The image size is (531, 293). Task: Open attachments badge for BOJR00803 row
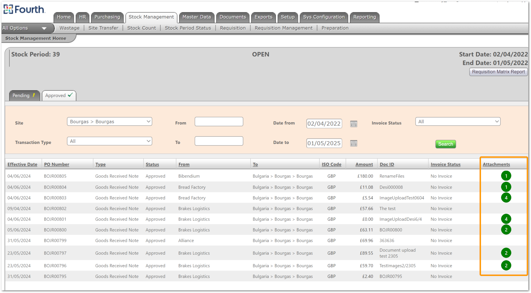tap(506, 198)
